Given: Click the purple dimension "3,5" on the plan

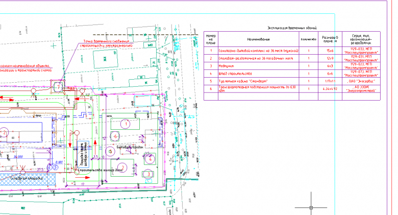Looking at the screenshot, I should point(96,157).
